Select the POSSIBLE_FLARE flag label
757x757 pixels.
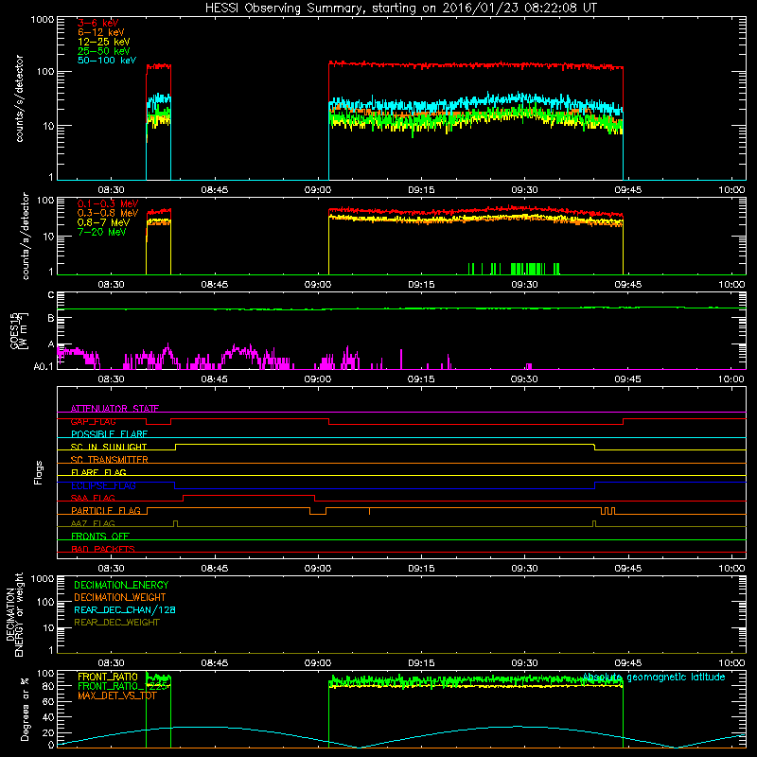point(109,434)
